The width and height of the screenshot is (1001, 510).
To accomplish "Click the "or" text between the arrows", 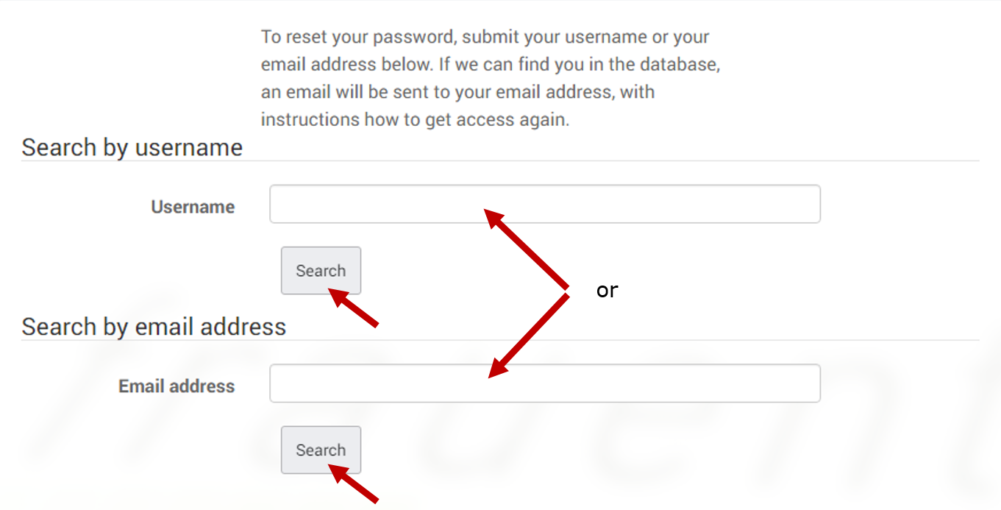I will tap(607, 291).
